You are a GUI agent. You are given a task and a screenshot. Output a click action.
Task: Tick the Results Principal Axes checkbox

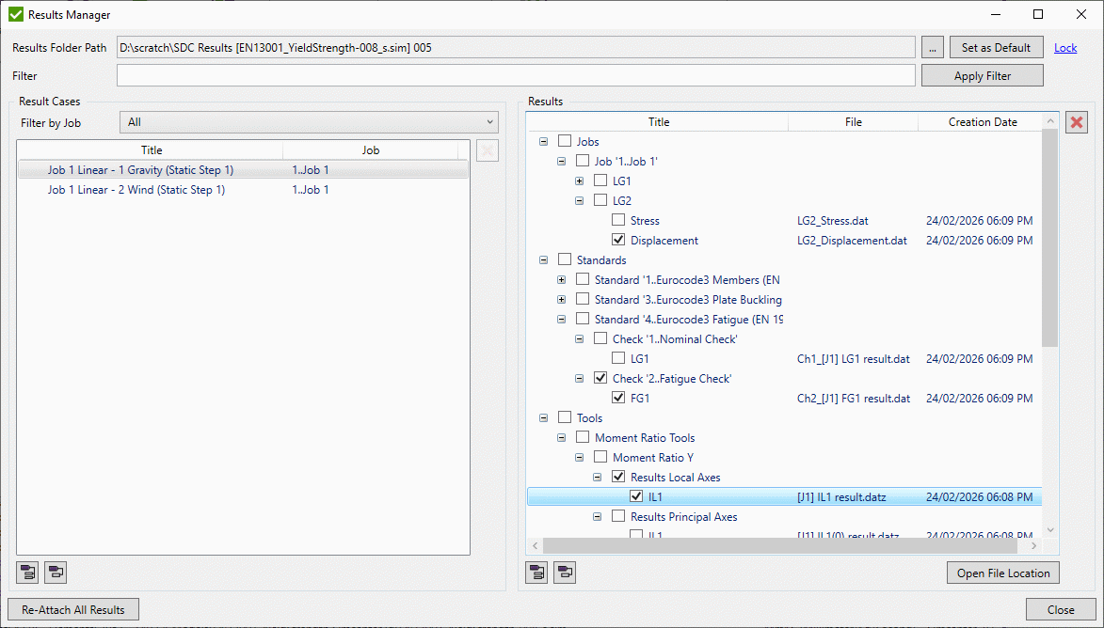click(618, 516)
